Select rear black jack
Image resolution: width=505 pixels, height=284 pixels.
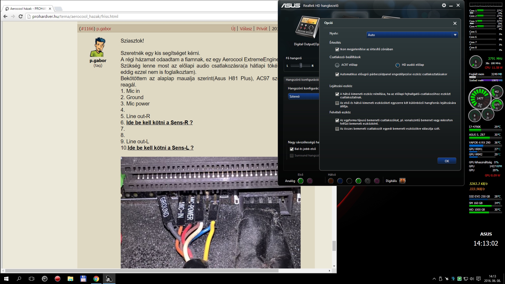349,181
